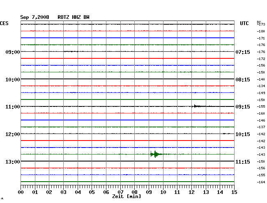Click the DC offset value "-180"
The height and width of the screenshot is (203, 267).
[x=261, y=31]
